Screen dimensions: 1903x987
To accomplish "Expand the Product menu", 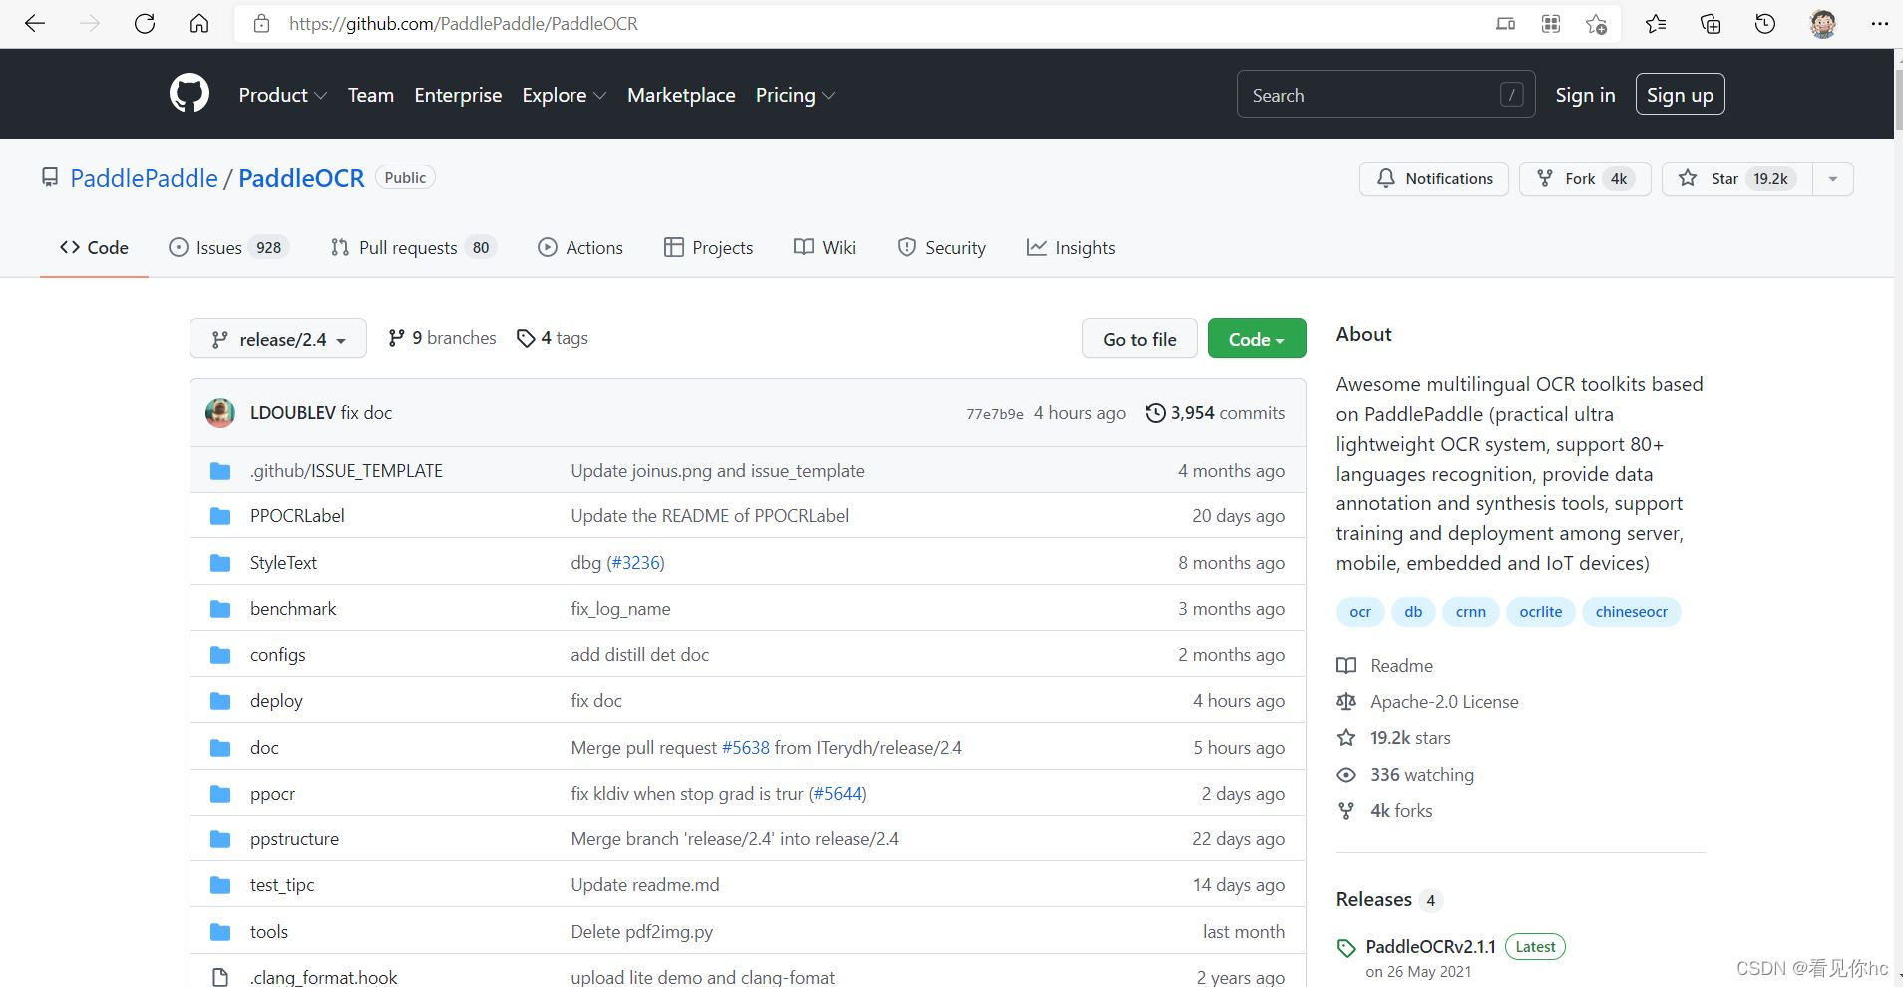I will 283,95.
